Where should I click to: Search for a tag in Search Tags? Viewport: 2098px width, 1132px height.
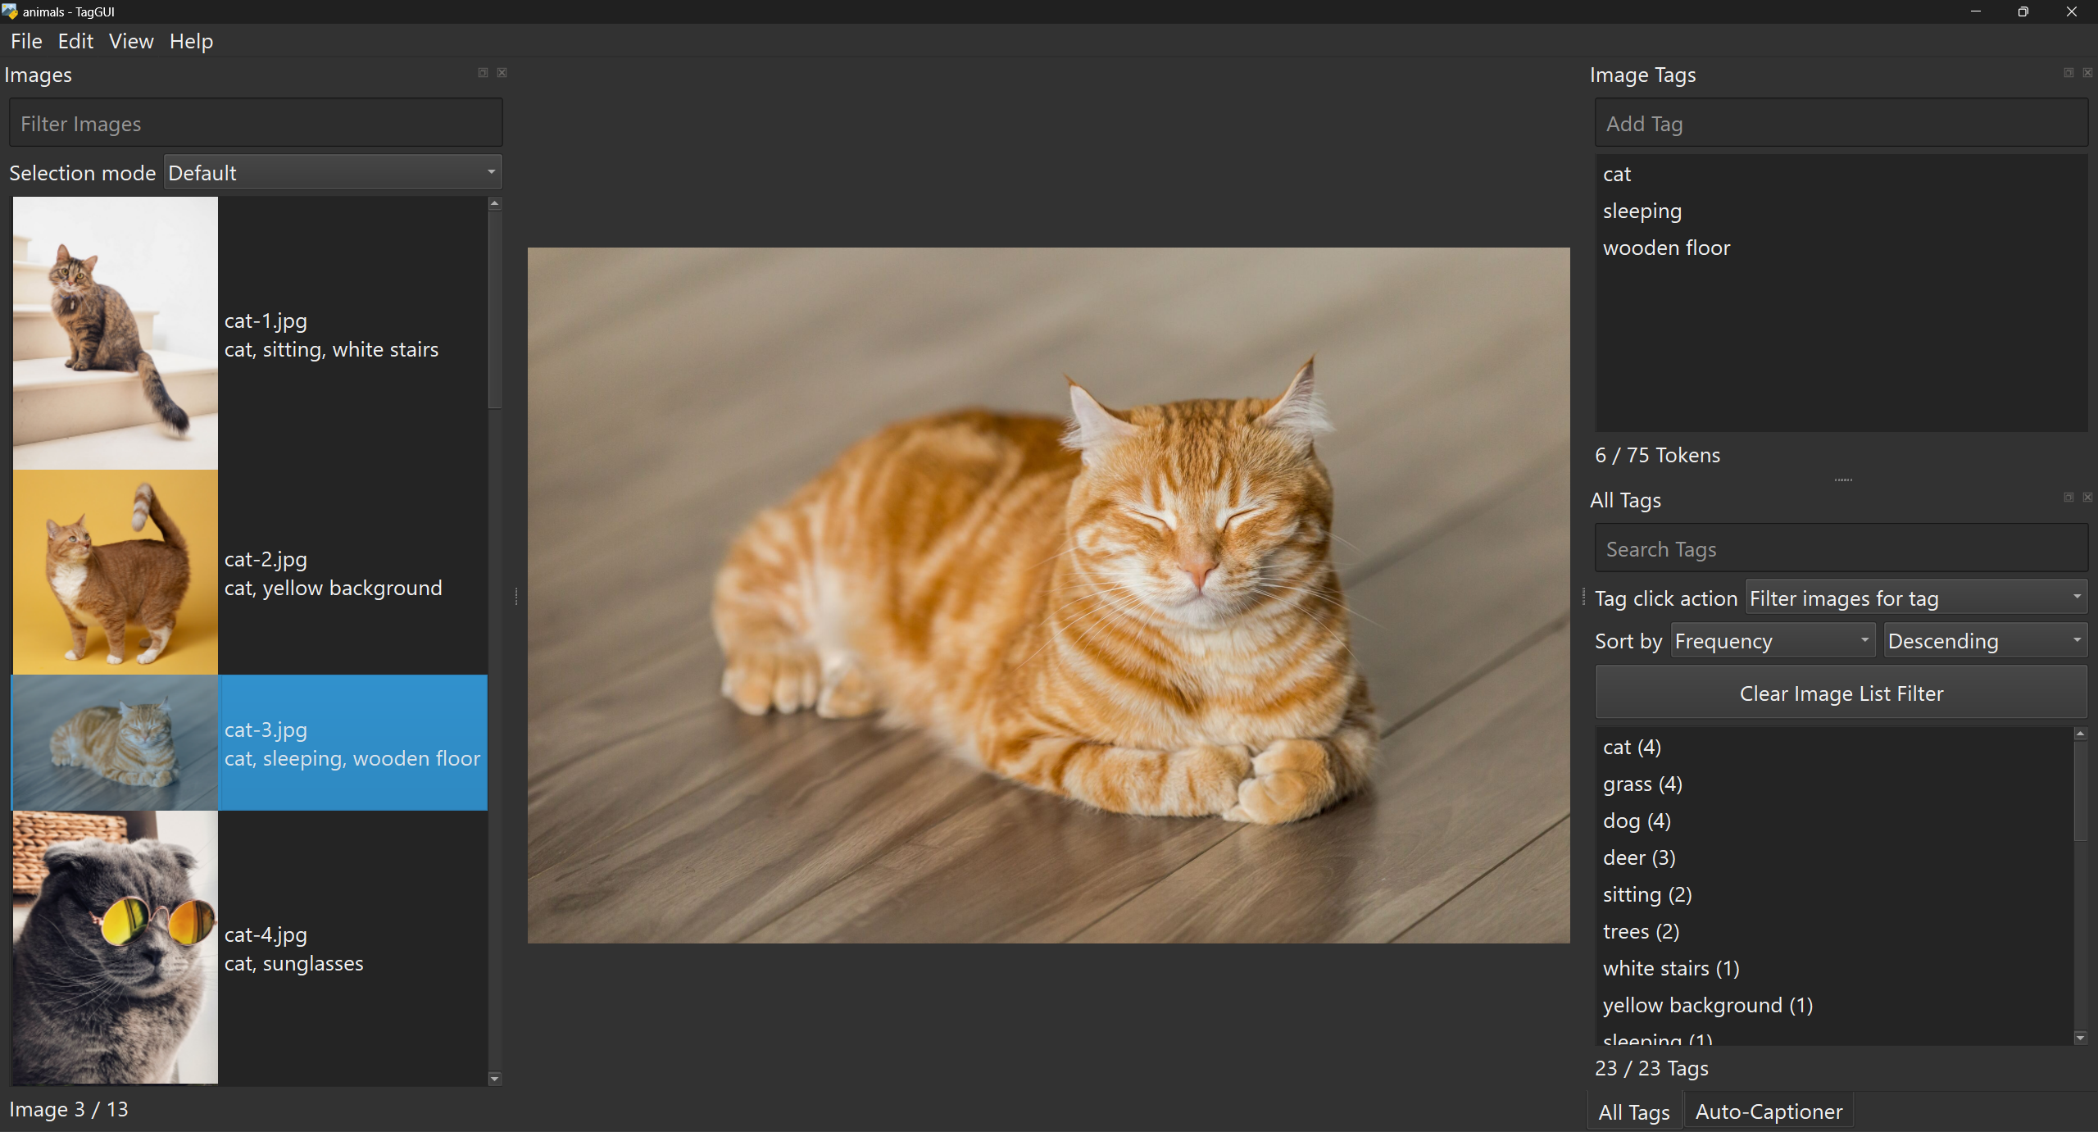[x=1841, y=548]
